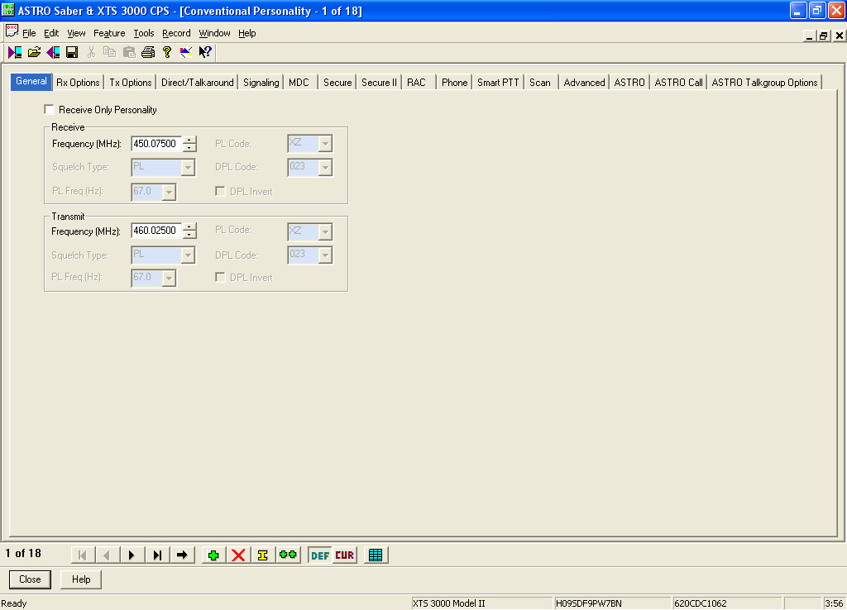Go to previous record arrow
This screenshot has width=847, height=610.
107,555
